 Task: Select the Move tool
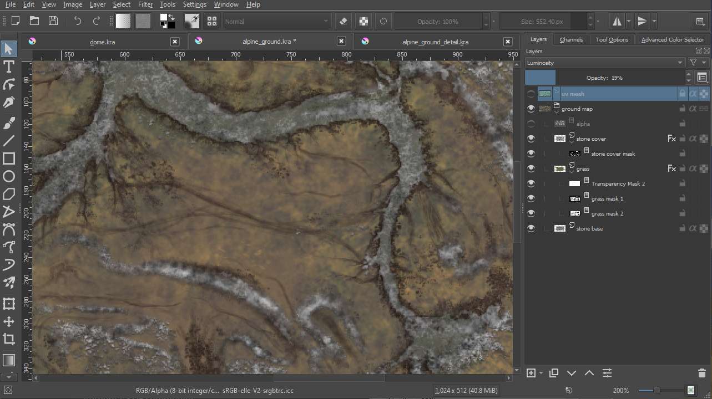pos(9,321)
